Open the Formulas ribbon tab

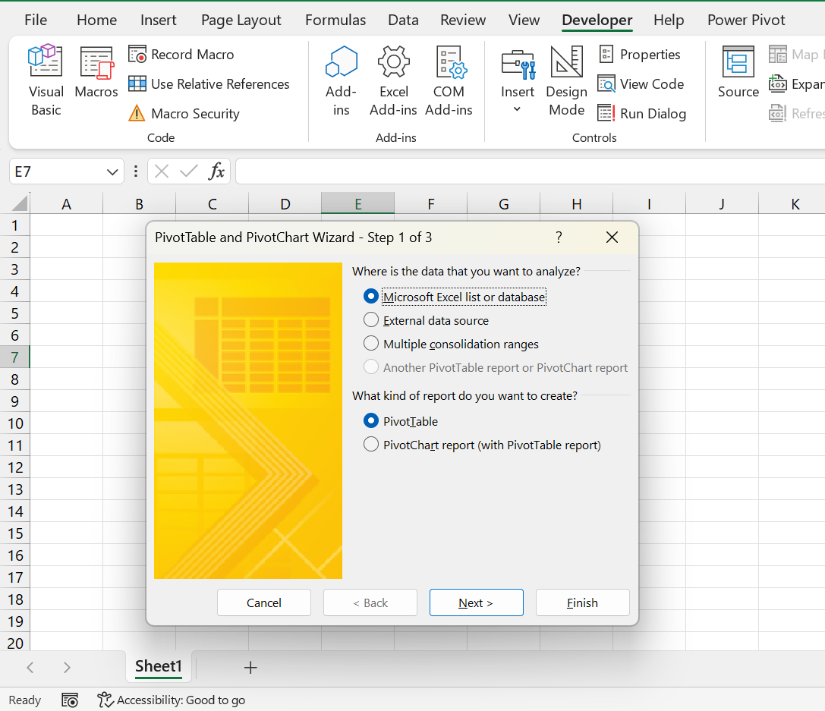pyautogui.click(x=335, y=20)
